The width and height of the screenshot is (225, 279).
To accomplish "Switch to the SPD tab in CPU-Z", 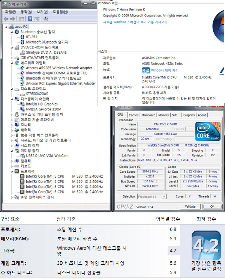I will coord(175,115).
